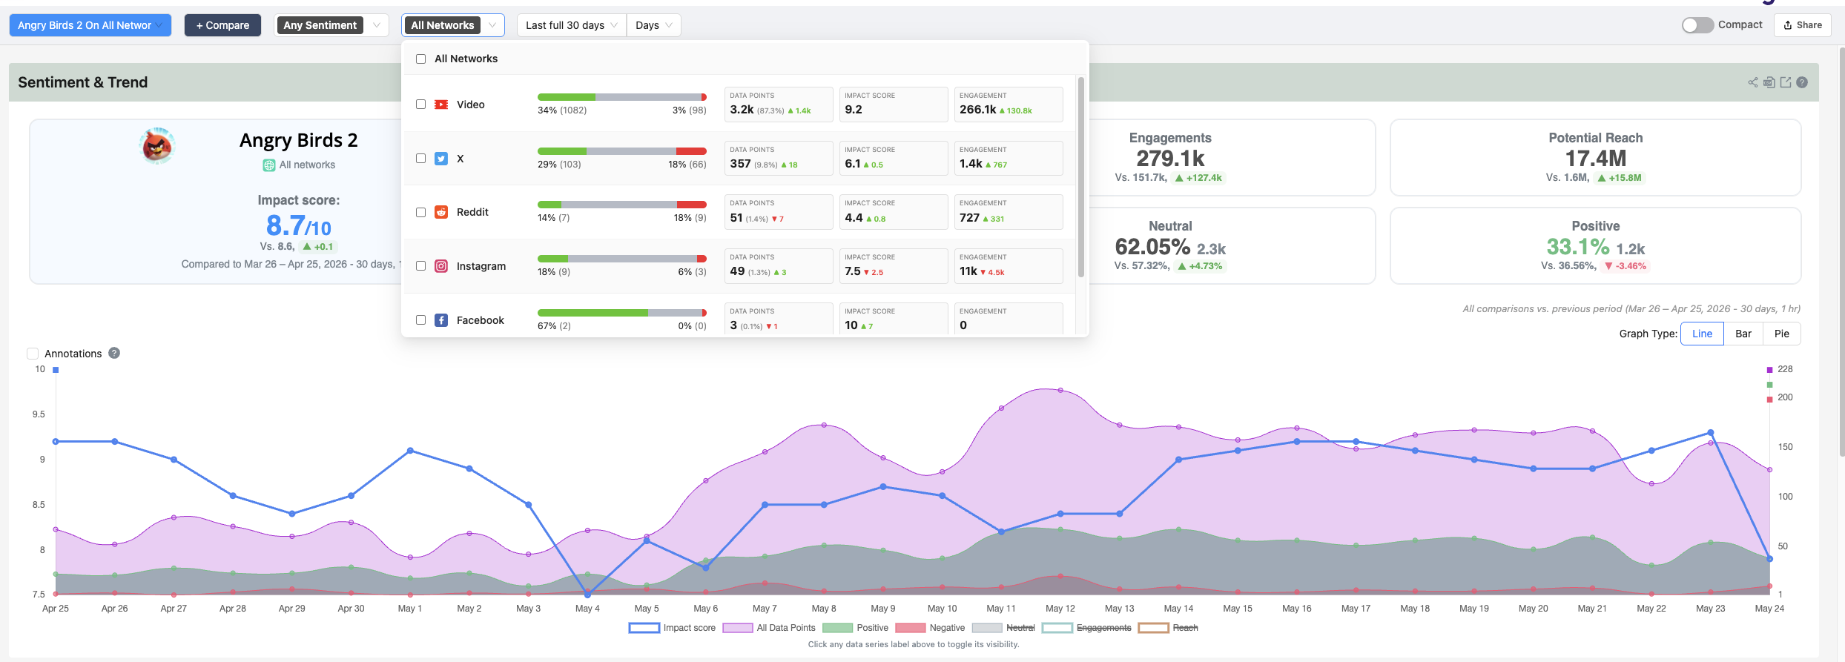Click the Potential Reach 17.4M metric card
Image resolution: width=1845 pixels, height=662 pixels.
[1595, 158]
